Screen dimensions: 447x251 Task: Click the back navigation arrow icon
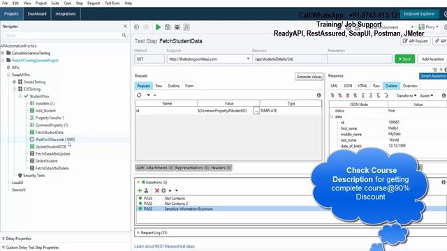tap(137, 27)
